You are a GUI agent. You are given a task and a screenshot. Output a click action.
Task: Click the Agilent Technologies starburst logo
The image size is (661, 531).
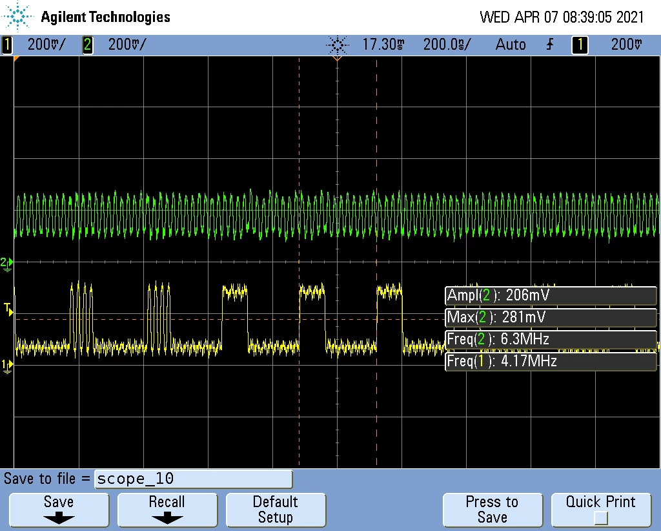[17, 16]
